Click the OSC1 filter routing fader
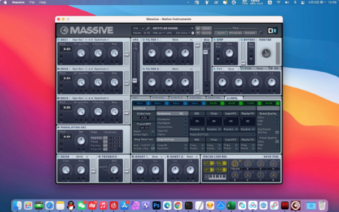 pos(127,54)
